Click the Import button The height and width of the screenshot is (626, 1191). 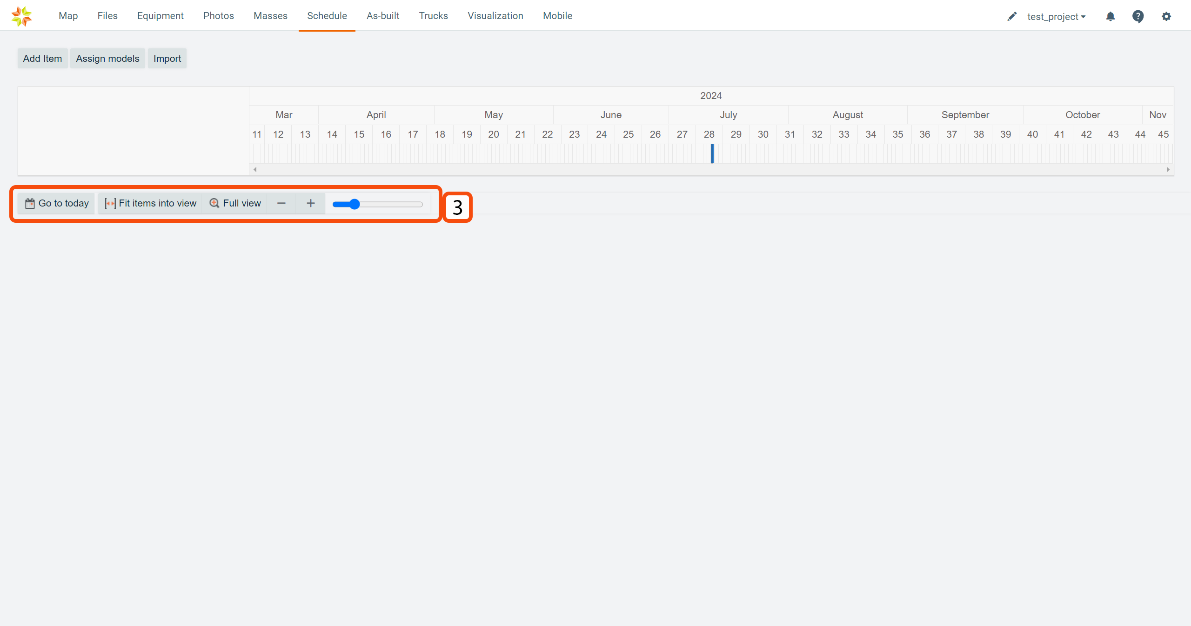coord(167,59)
